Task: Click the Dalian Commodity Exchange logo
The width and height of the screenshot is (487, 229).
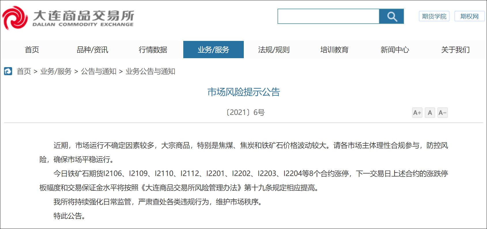Action: point(68,18)
